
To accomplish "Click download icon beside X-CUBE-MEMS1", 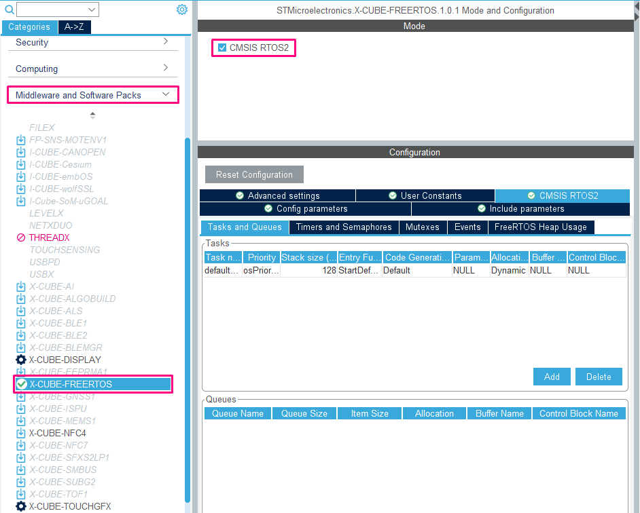I will click(x=21, y=421).
